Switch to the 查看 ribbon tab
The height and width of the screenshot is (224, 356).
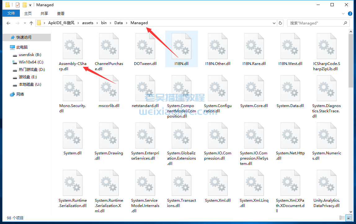[61, 13]
